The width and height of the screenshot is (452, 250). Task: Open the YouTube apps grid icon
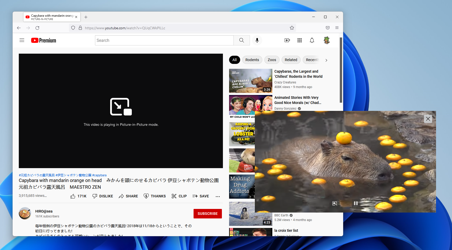tap(300, 40)
